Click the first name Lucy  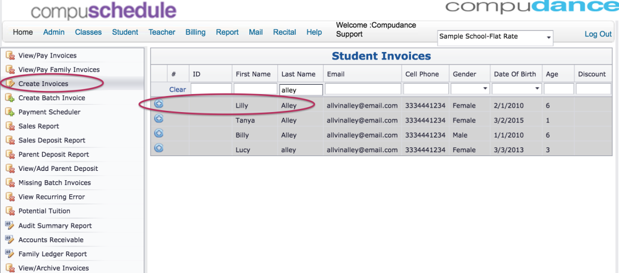(243, 150)
